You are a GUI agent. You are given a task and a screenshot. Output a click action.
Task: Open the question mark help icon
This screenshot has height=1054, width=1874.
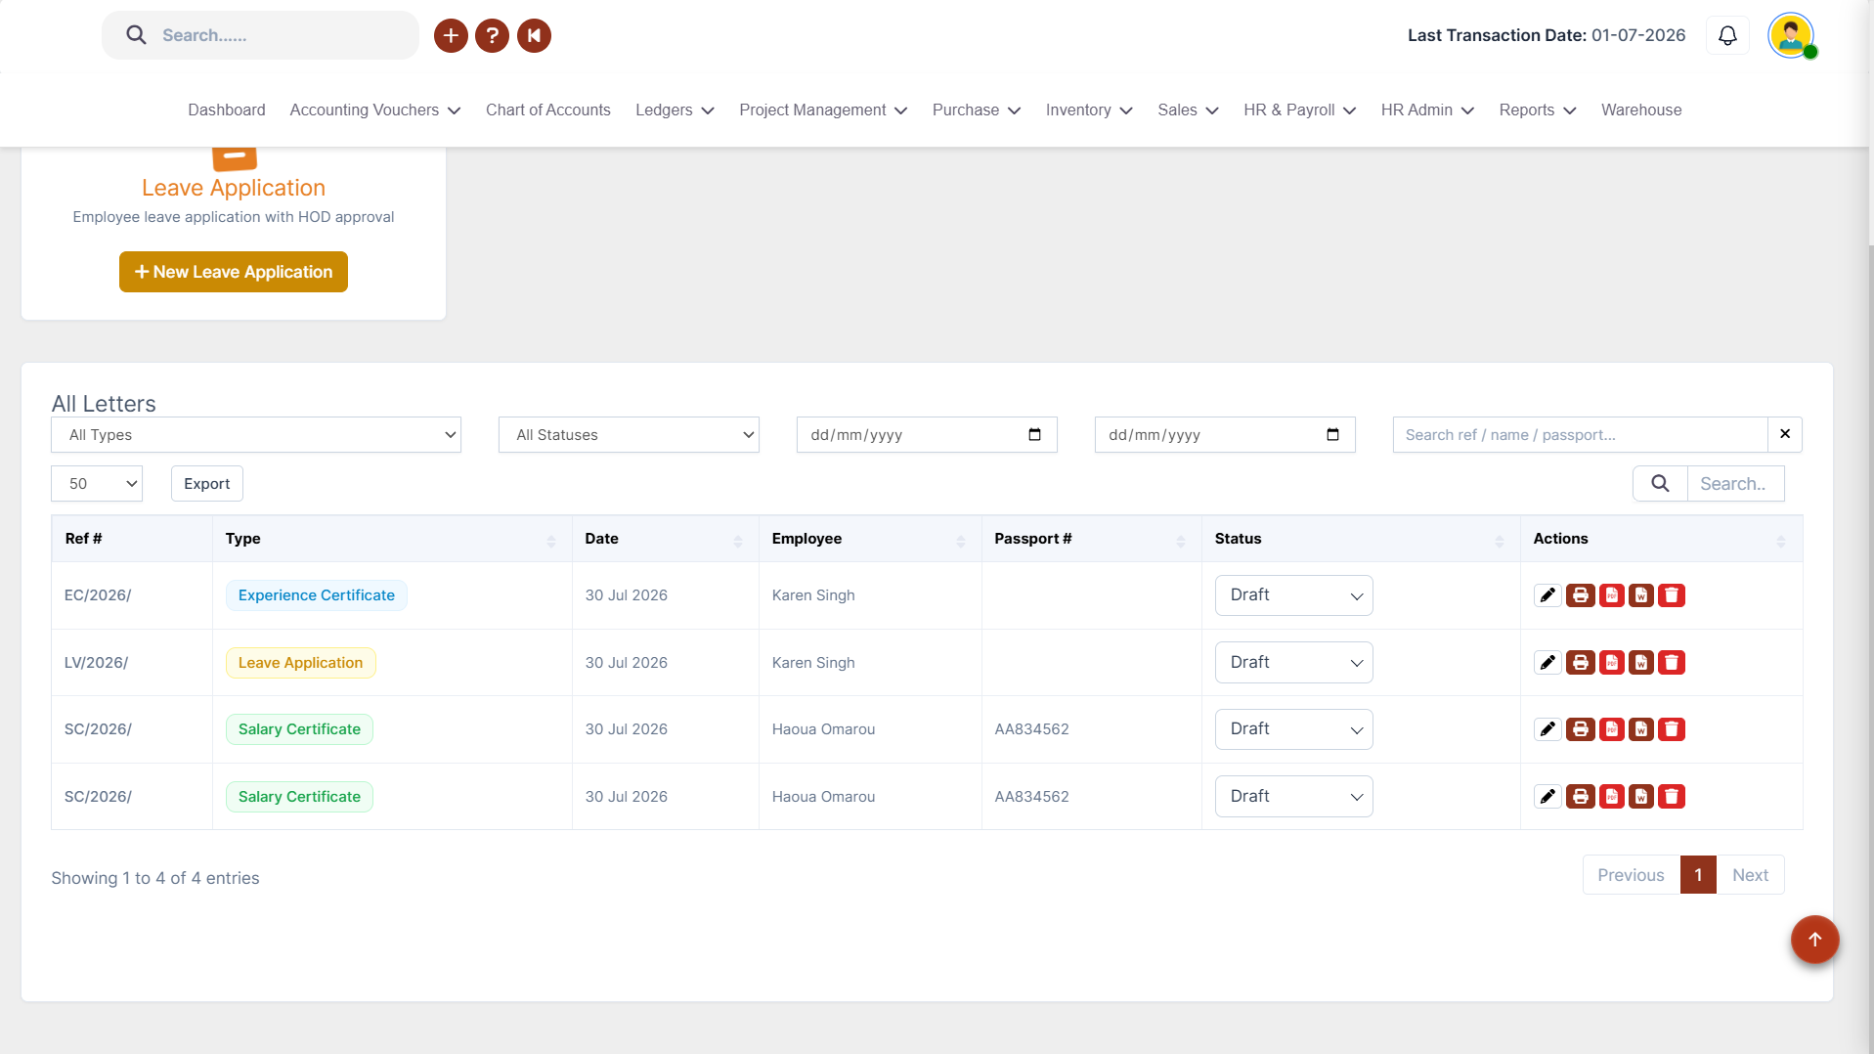pyautogui.click(x=493, y=36)
